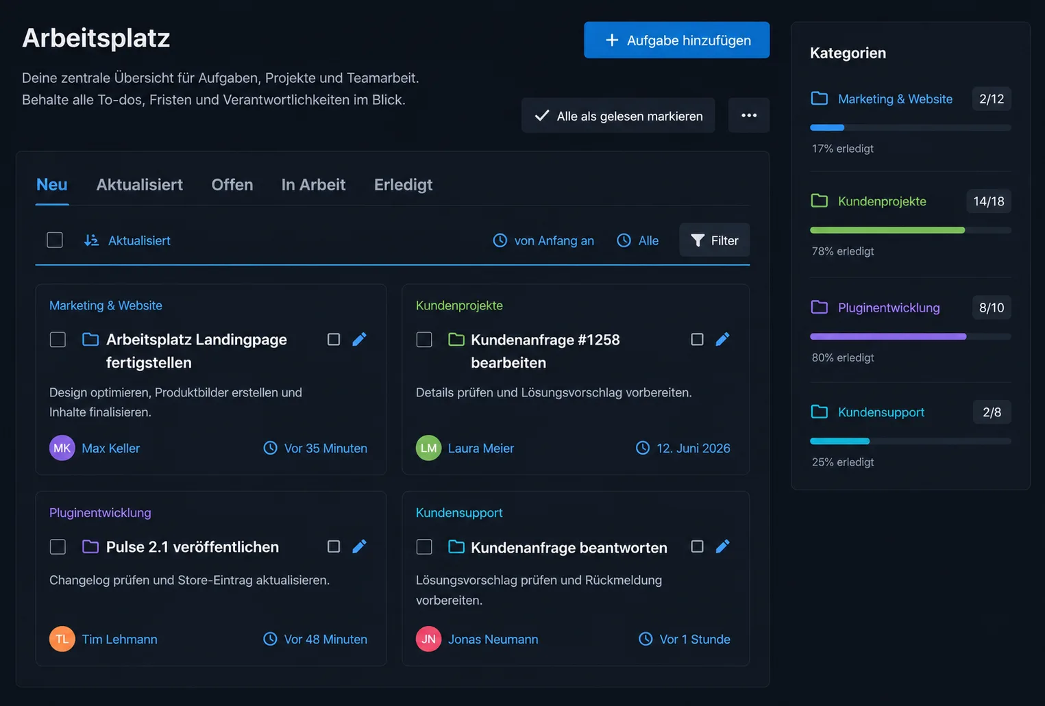Click the Kundensupport folder icon in Kategorien
The height and width of the screenshot is (706, 1045).
pos(820,412)
